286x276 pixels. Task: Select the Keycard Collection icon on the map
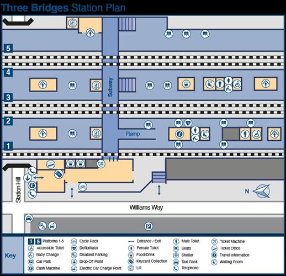pyautogui.click(x=59, y=174)
